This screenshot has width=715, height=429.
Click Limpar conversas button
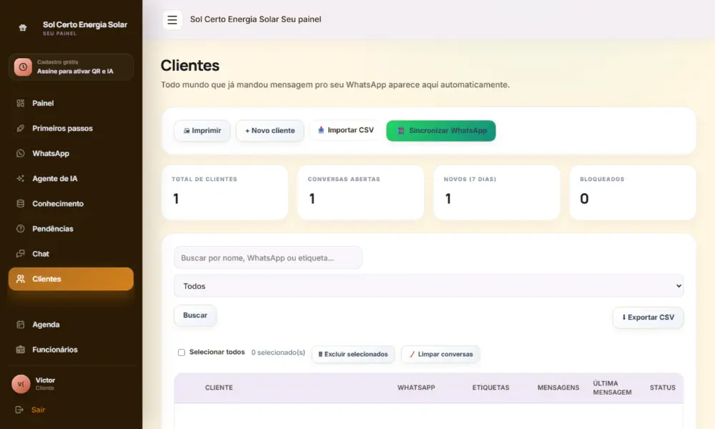coord(440,354)
